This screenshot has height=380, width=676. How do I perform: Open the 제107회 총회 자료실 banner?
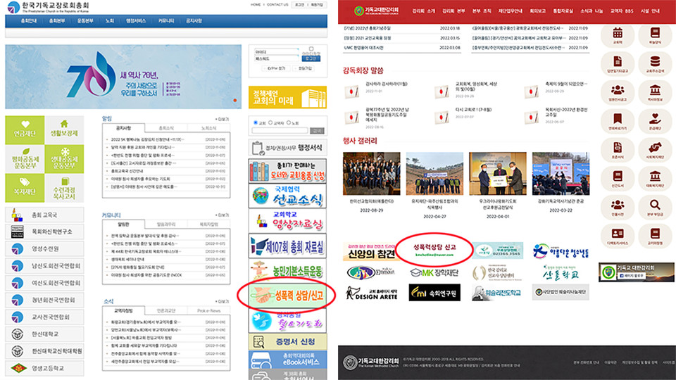coord(287,246)
